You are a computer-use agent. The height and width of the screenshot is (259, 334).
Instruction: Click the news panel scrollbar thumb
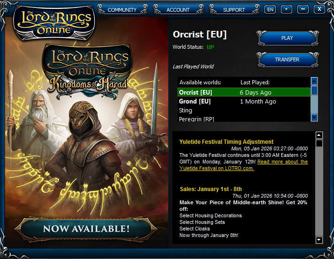tap(319, 143)
